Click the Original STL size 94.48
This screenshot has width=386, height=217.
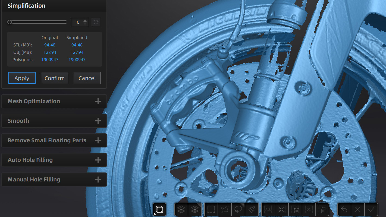pyautogui.click(x=50, y=45)
